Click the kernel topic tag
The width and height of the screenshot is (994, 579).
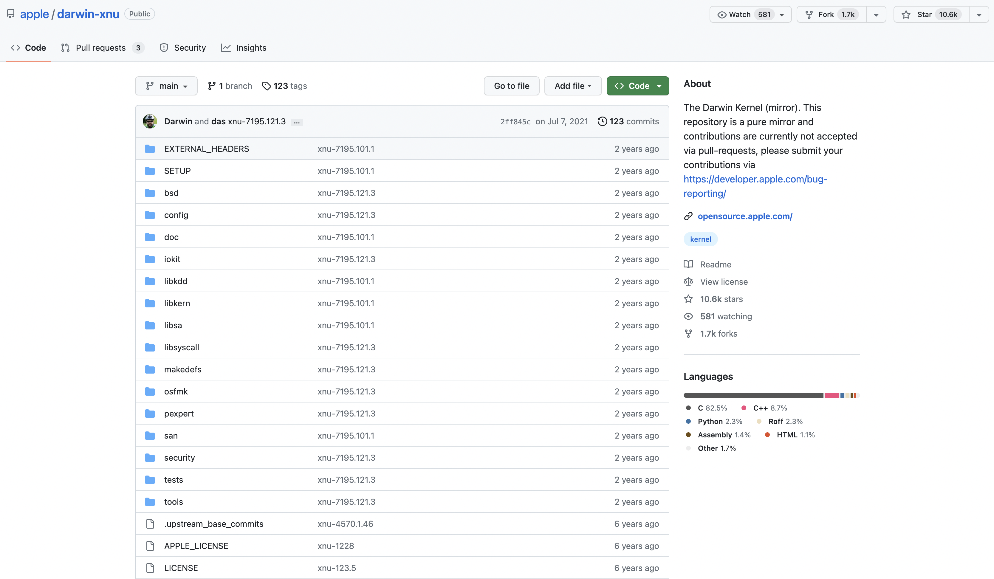click(x=701, y=239)
